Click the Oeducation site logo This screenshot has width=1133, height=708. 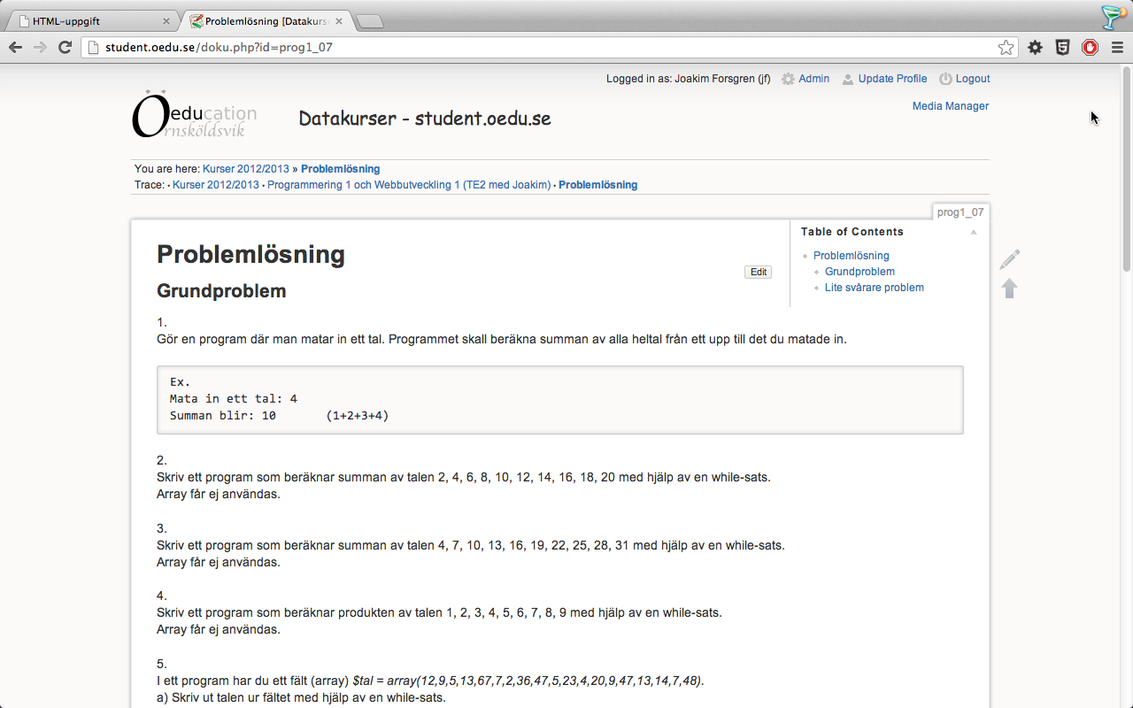[195, 116]
